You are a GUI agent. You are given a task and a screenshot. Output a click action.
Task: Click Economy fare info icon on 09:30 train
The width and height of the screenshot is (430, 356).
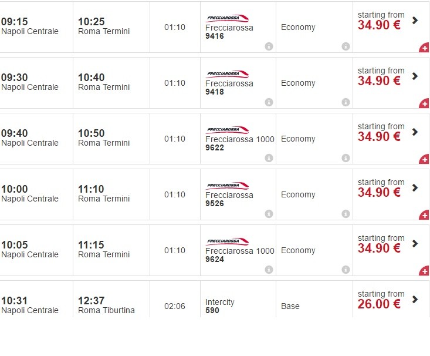coord(346,102)
